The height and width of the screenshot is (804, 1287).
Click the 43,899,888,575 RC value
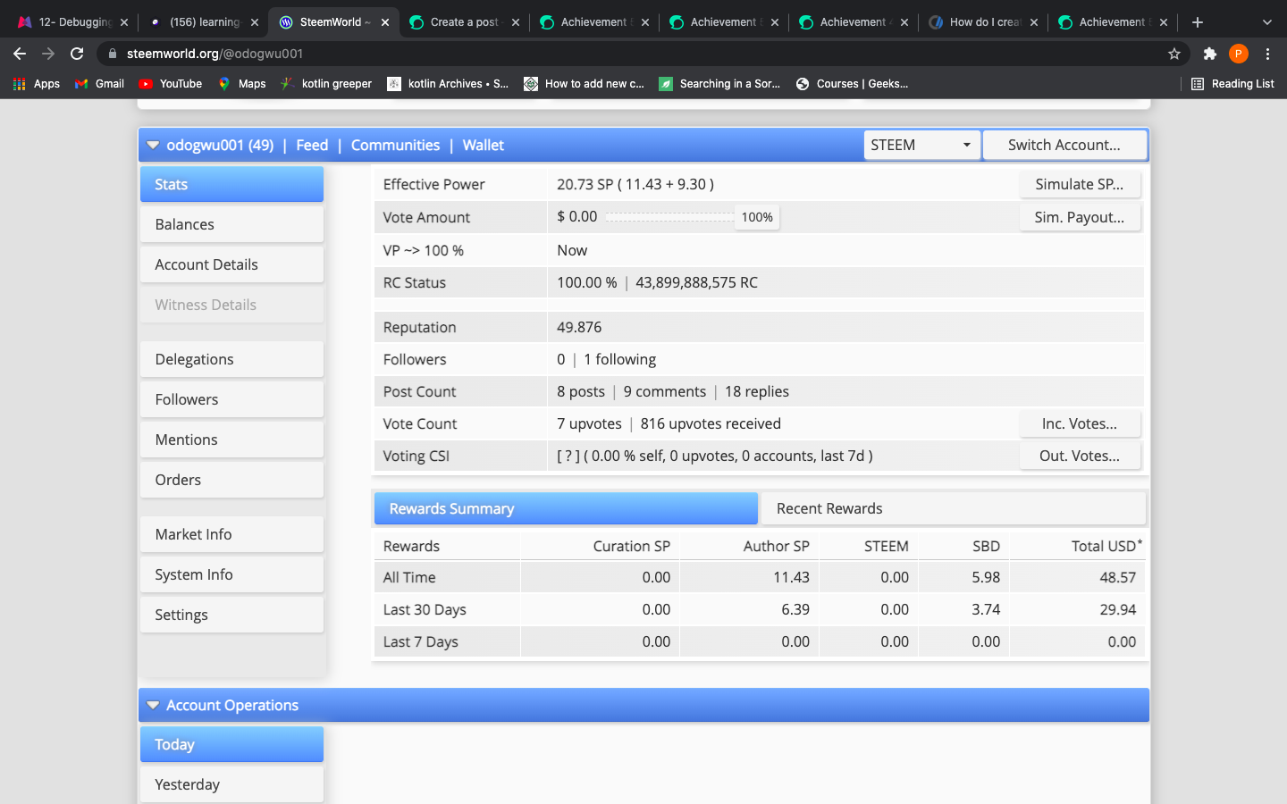[x=696, y=282]
